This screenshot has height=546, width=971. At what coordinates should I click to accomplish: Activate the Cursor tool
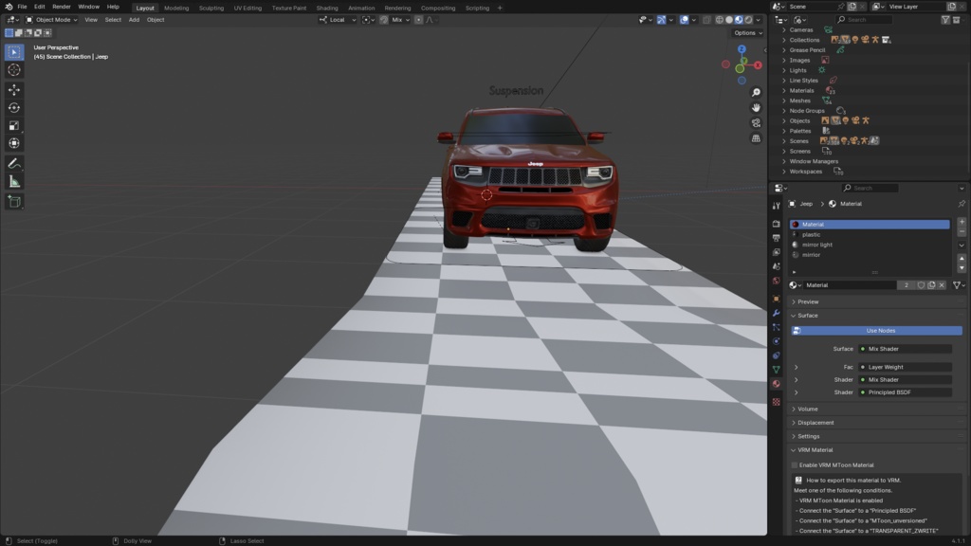(14, 70)
